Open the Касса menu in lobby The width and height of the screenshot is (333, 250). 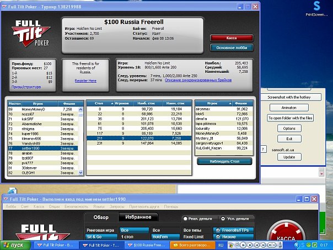39,206
